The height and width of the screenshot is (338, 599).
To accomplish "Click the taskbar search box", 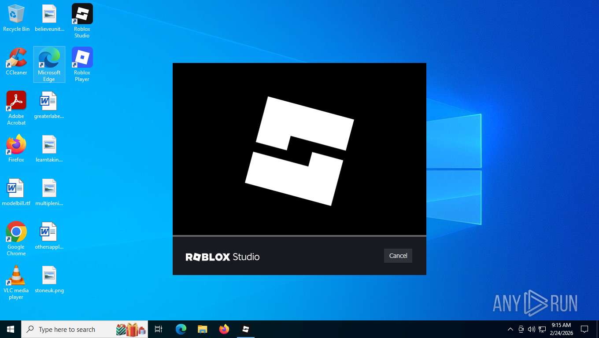I will [85, 329].
